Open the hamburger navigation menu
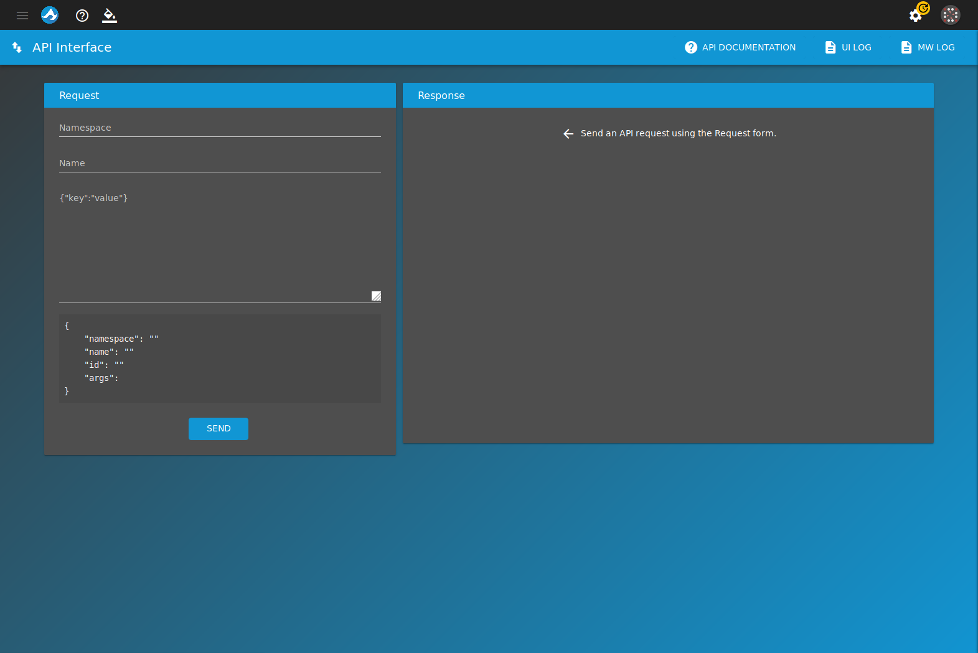 [x=22, y=16]
